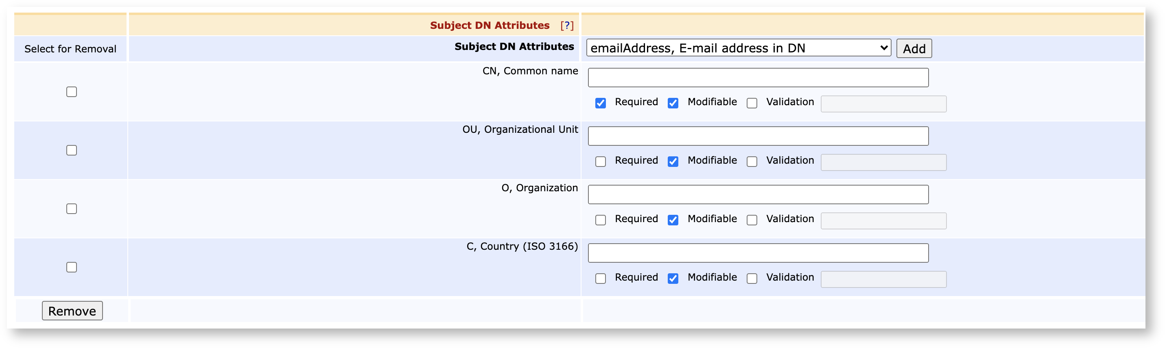Select O, Organization row for removal

pos(72,209)
